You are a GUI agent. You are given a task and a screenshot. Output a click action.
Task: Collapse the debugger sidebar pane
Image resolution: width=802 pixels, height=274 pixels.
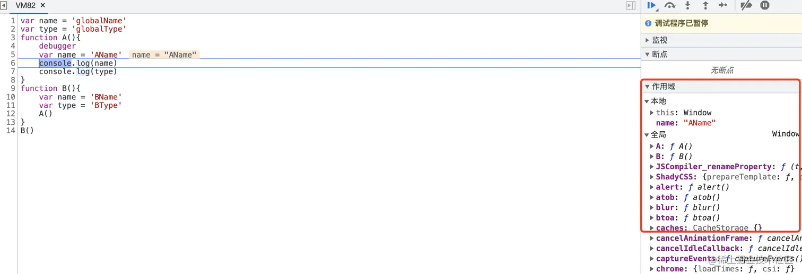click(631, 5)
